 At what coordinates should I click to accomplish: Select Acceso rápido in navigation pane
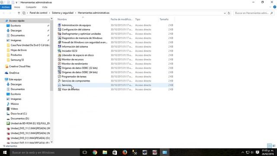(x=16, y=21)
